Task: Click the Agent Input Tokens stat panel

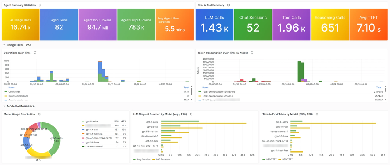Action: point(98,25)
